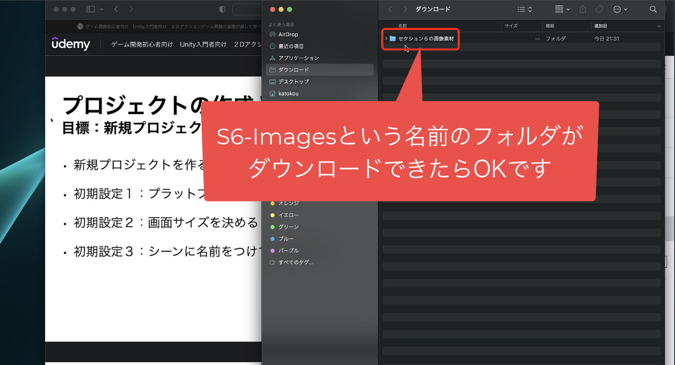Screen dimensions: 675x365
Task: Go forward in Safari
Action: (x=131, y=9)
